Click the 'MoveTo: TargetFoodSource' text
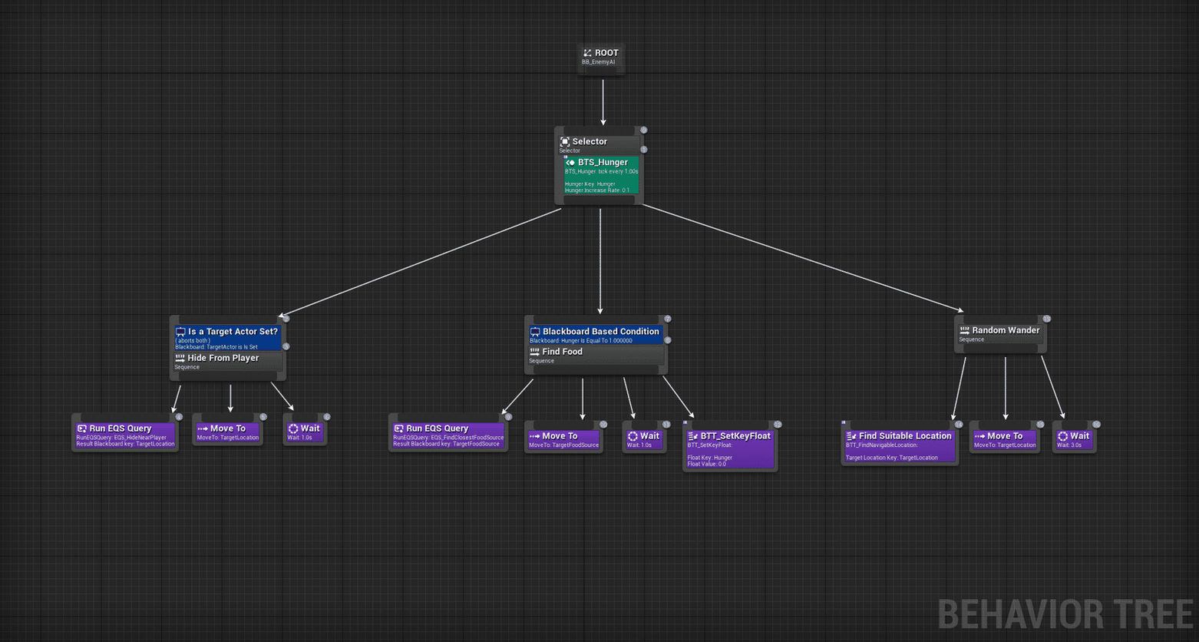1199x642 pixels. click(x=564, y=445)
